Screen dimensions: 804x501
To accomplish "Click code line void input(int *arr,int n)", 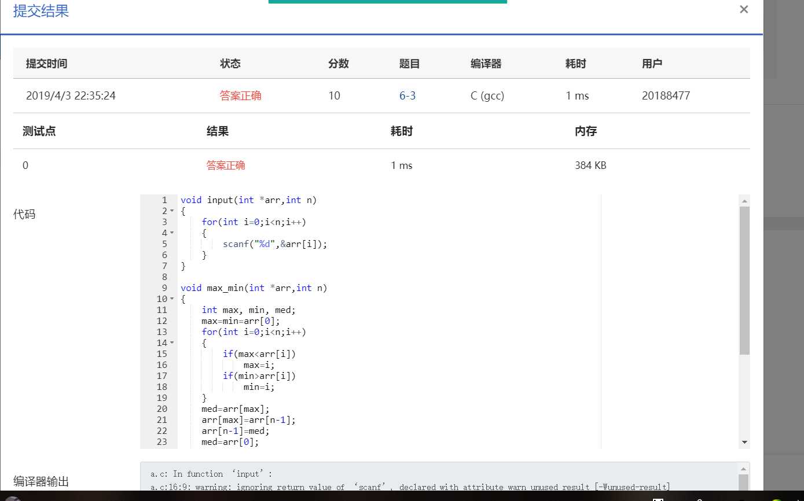I will click(x=249, y=200).
